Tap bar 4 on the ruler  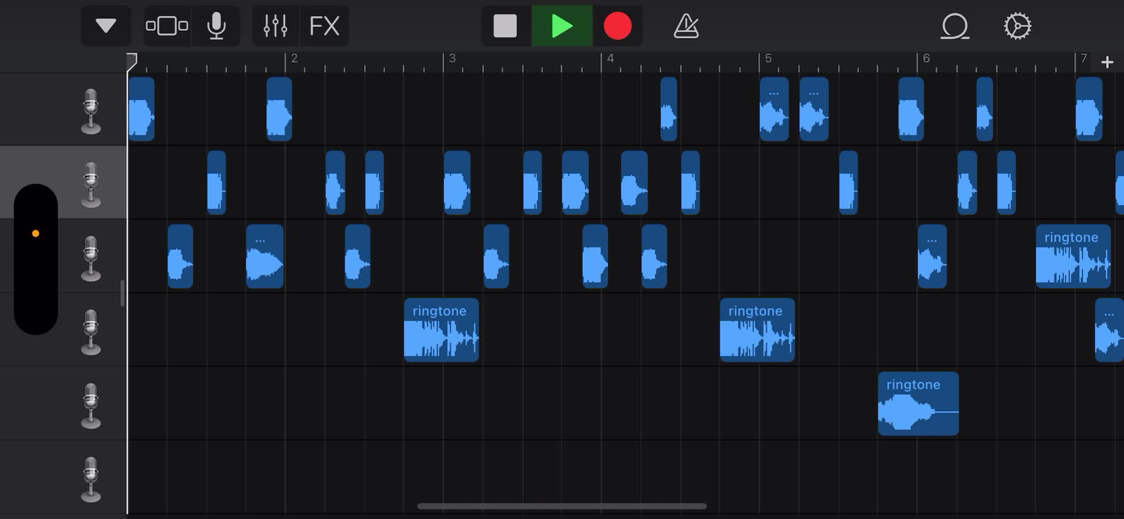[x=610, y=59]
